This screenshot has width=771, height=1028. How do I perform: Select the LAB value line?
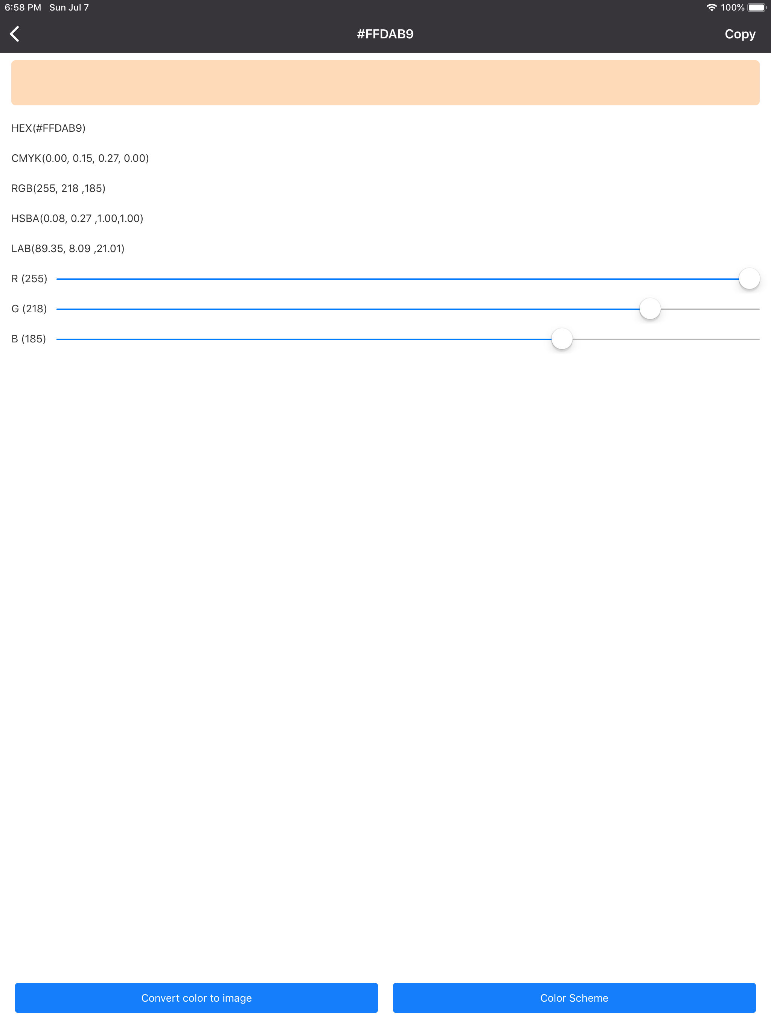68,249
